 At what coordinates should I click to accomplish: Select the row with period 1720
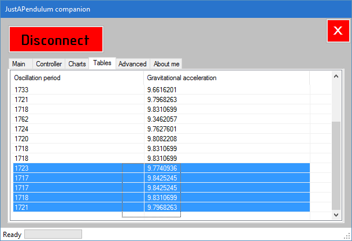click(x=161, y=139)
